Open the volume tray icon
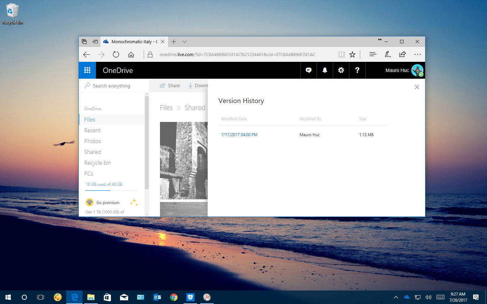Image resolution: width=487 pixels, height=304 pixels. 428,297
